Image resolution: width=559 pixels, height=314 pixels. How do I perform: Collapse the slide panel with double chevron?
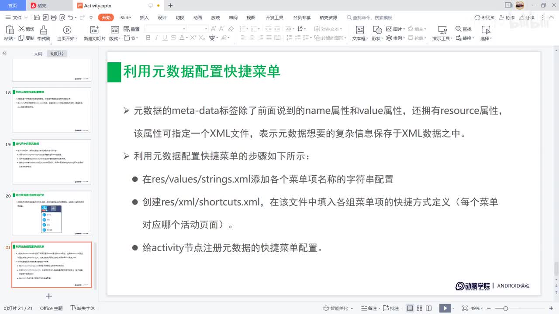pos(4,53)
